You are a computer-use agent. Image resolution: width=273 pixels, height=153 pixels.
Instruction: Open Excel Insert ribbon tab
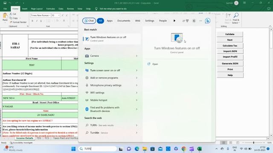coord(25,8)
